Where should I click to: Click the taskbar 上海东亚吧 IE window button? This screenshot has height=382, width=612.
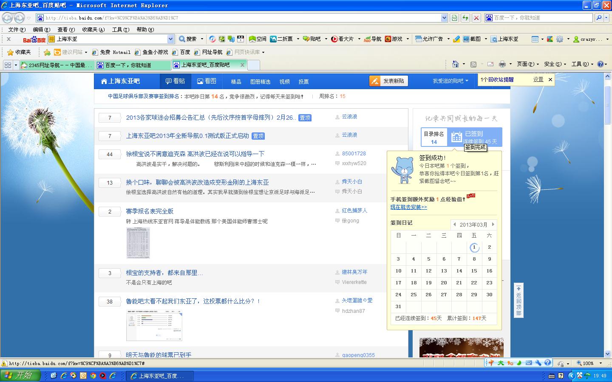click(160, 376)
